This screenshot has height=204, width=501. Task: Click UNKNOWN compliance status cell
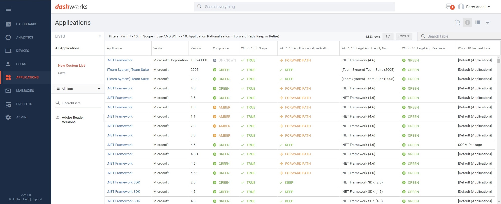coord(224,60)
